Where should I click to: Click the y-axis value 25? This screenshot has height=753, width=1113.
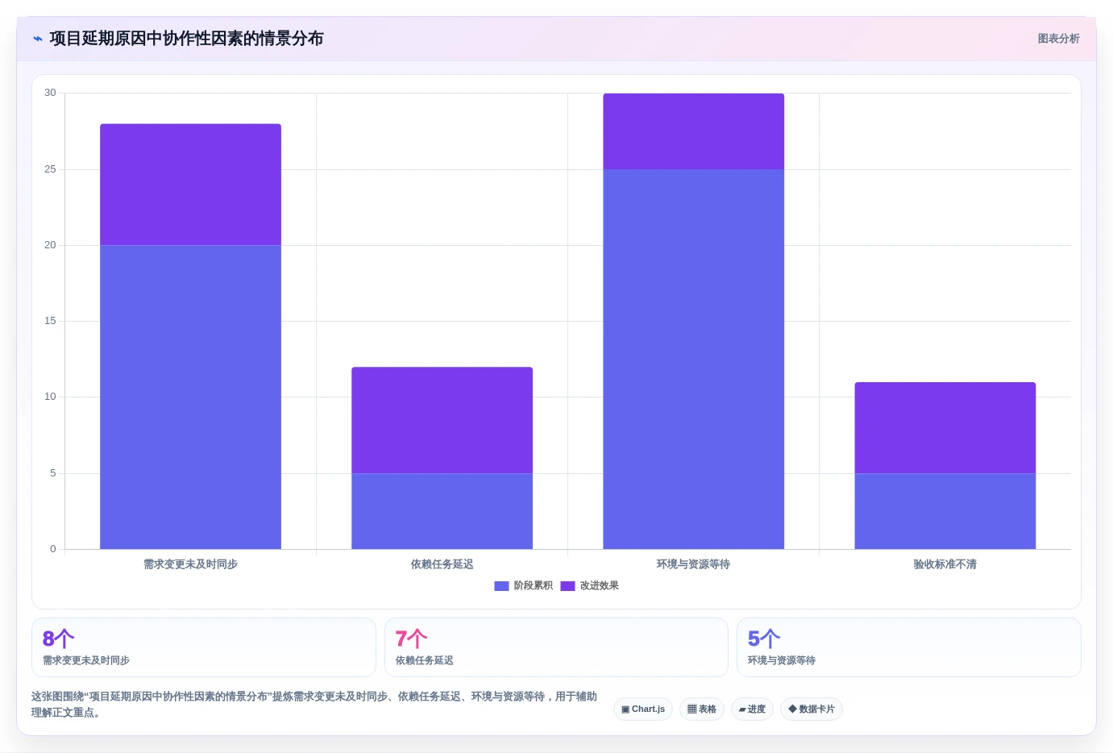coord(50,169)
